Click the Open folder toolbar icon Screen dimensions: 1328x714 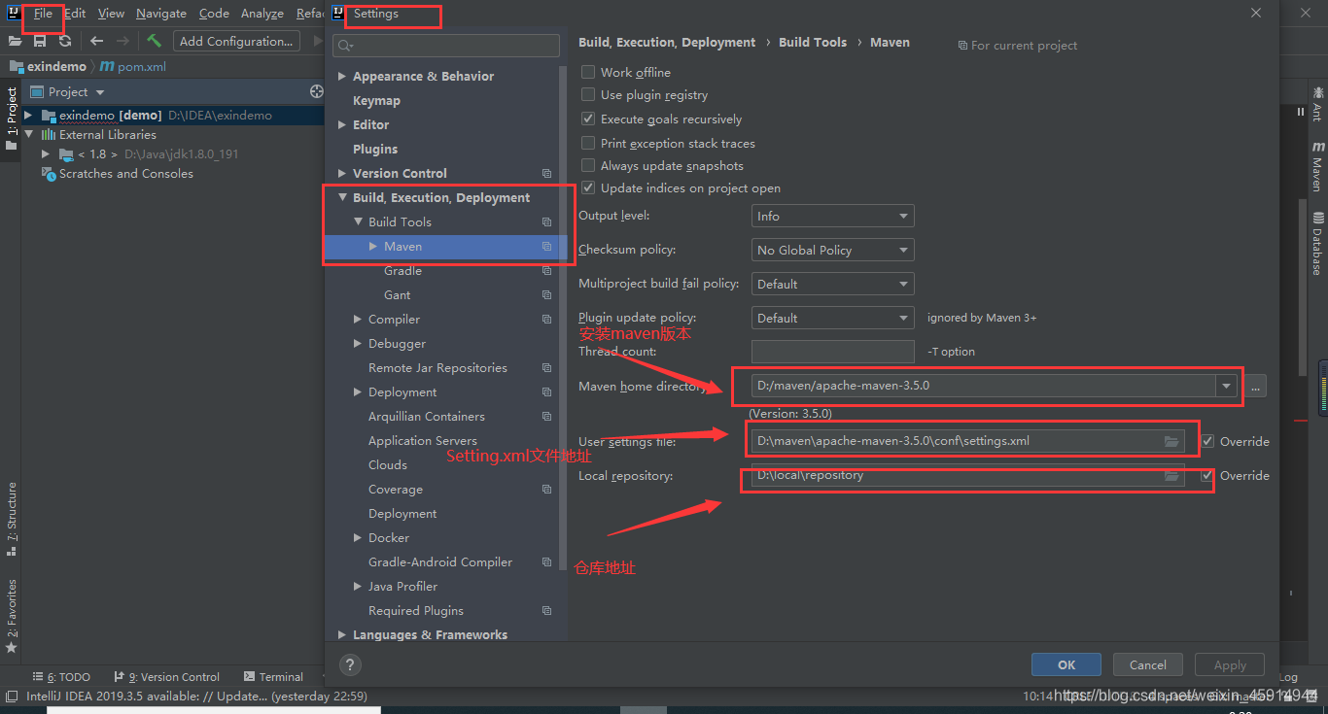(16, 41)
